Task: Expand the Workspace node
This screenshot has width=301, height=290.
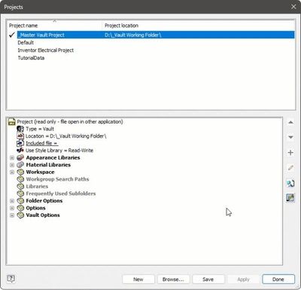Action: pos(12,172)
